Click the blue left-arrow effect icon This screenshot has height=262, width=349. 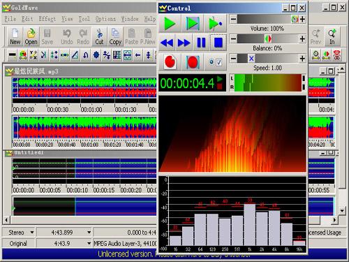[138, 55]
